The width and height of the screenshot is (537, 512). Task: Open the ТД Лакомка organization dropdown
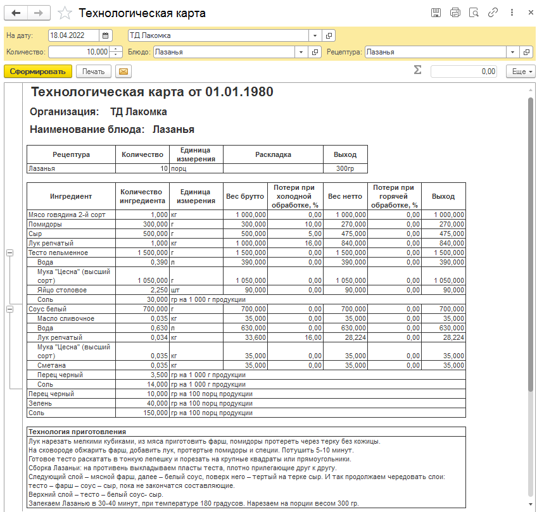[x=315, y=35]
